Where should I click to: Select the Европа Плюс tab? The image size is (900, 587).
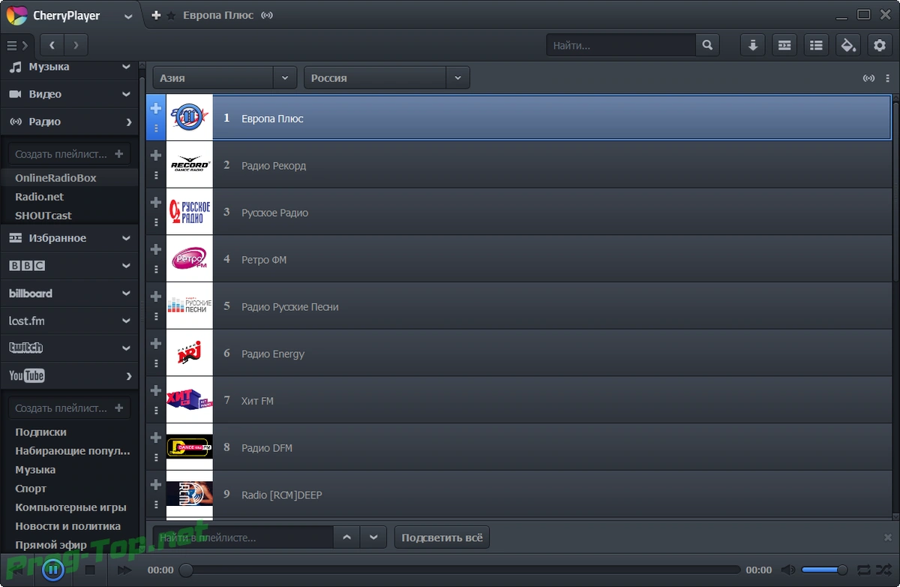tap(218, 15)
